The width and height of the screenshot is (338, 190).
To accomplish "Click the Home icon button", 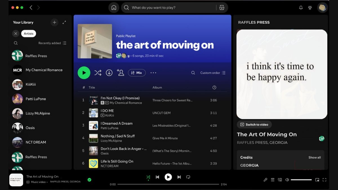I will point(114,8).
